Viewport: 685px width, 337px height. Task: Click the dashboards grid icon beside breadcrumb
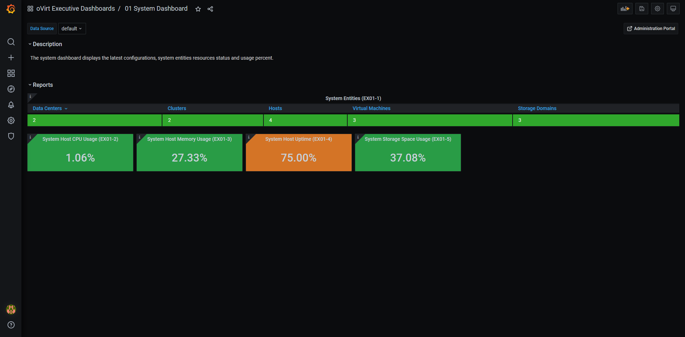pyautogui.click(x=30, y=9)
